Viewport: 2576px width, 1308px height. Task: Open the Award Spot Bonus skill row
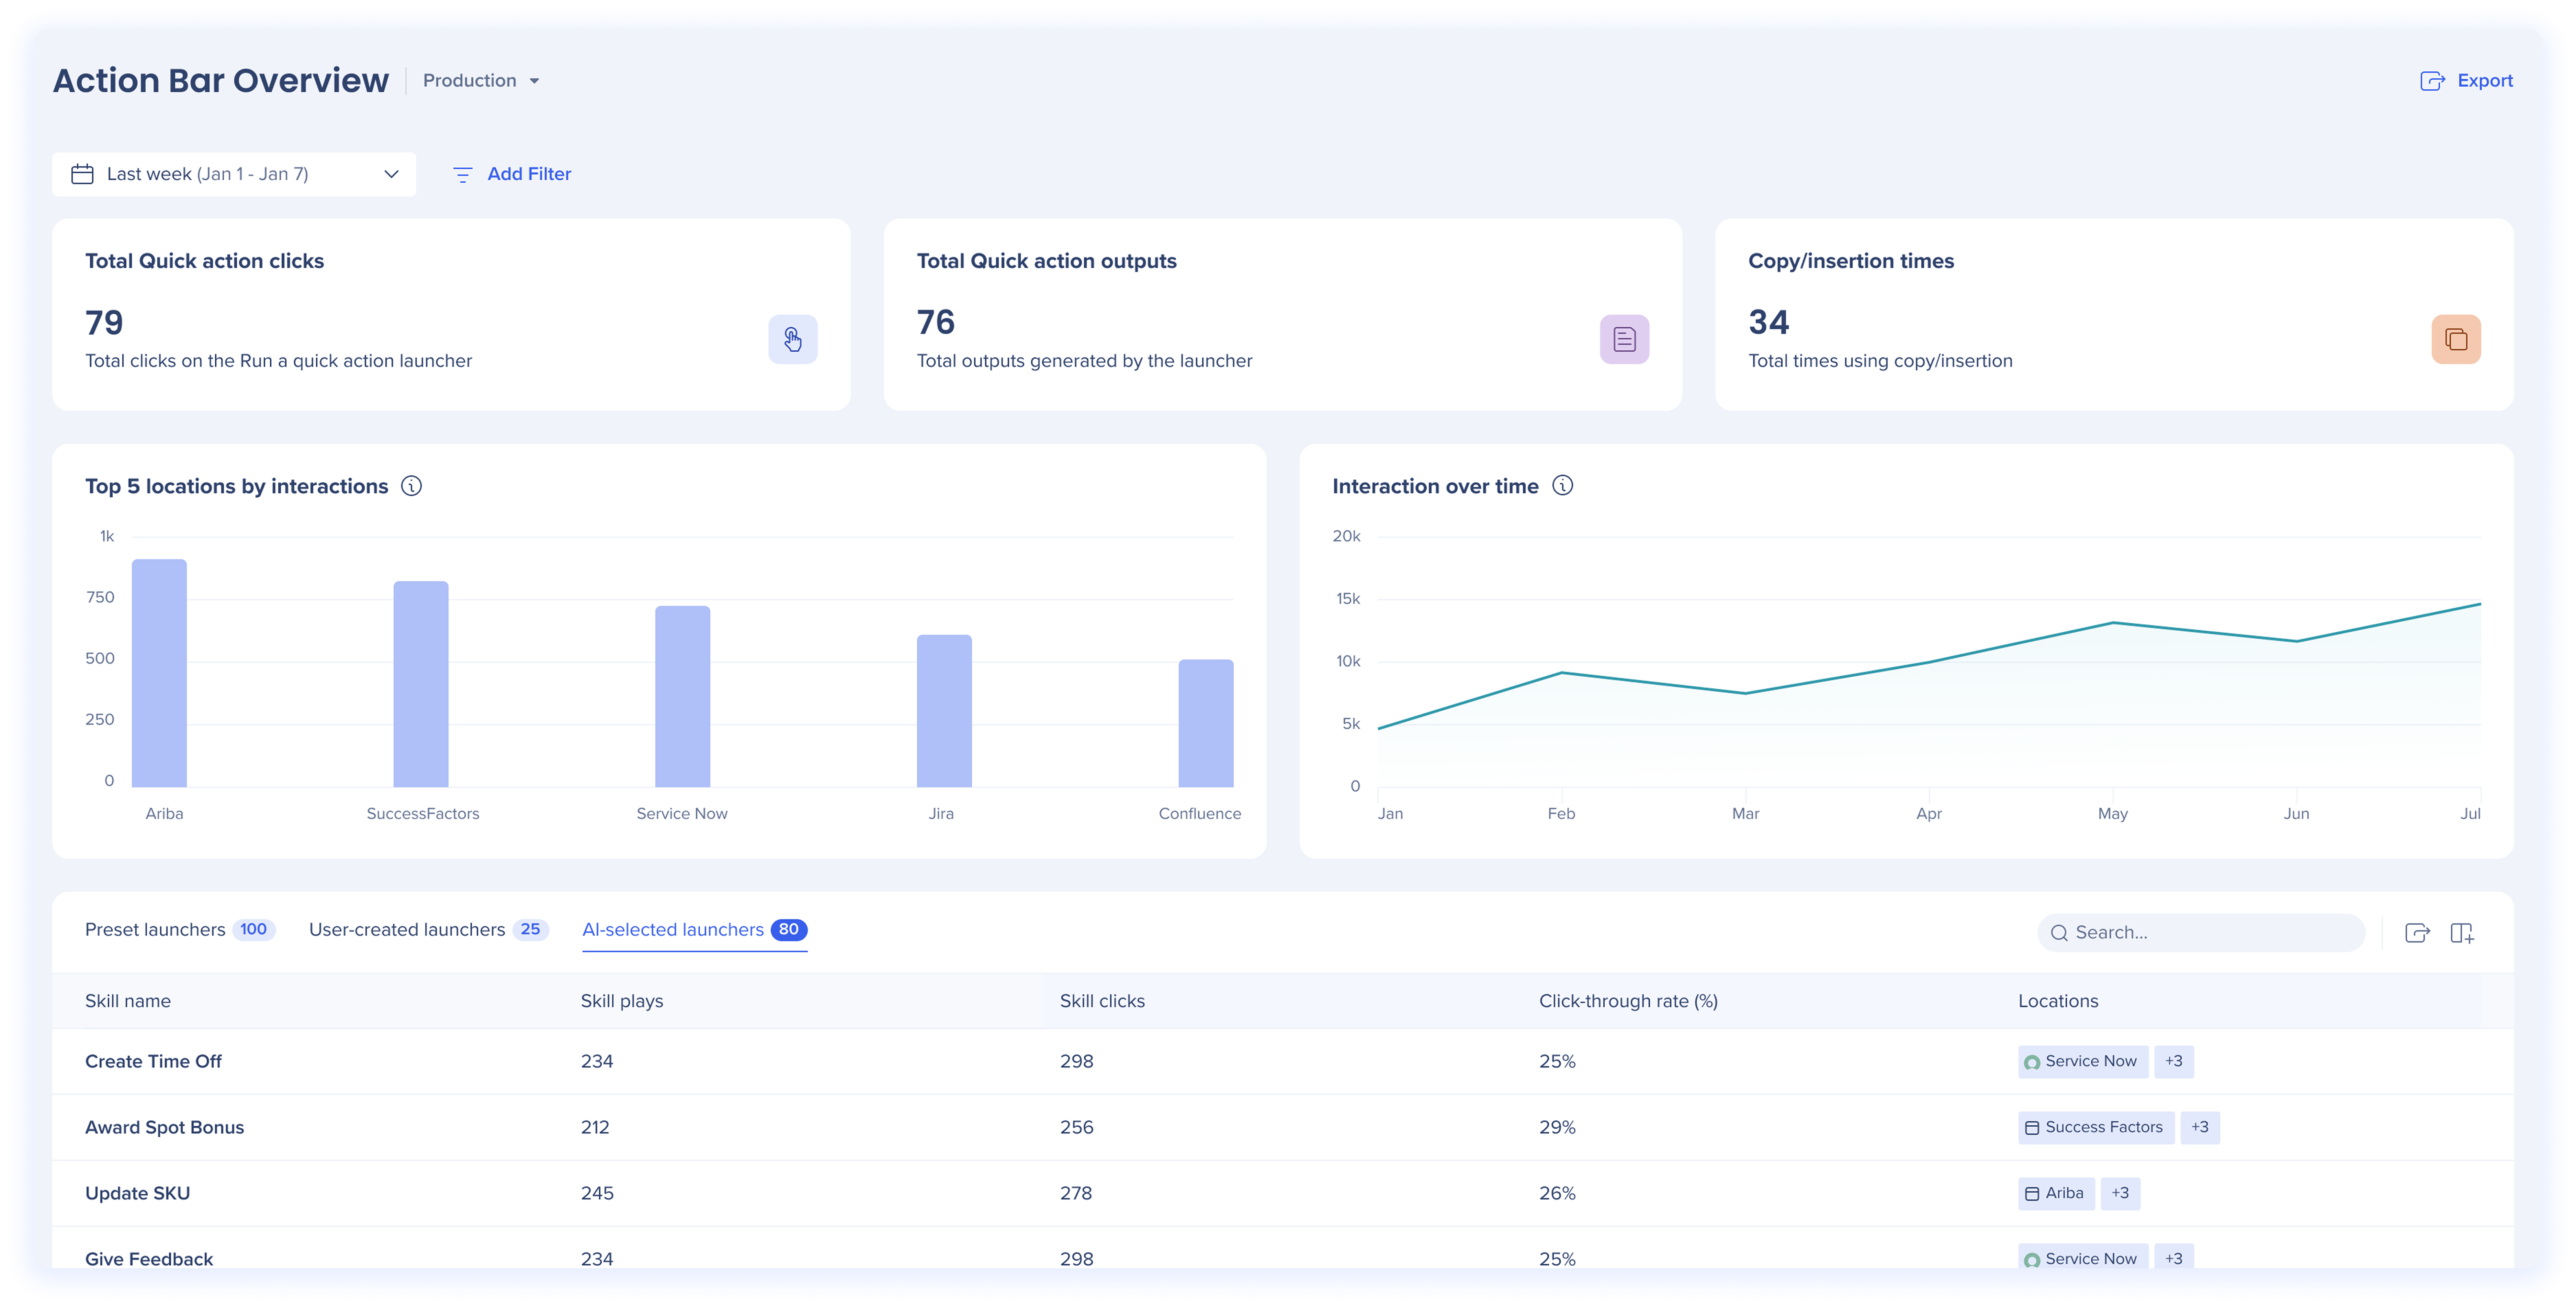pos(164,1127)
